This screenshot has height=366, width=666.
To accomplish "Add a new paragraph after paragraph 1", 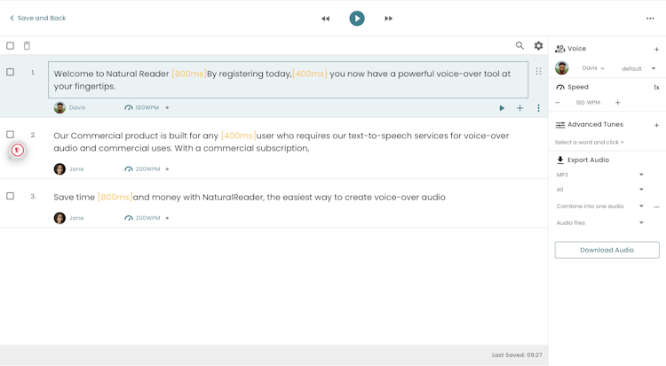I will pyautogui.click(x=520, y=108).
